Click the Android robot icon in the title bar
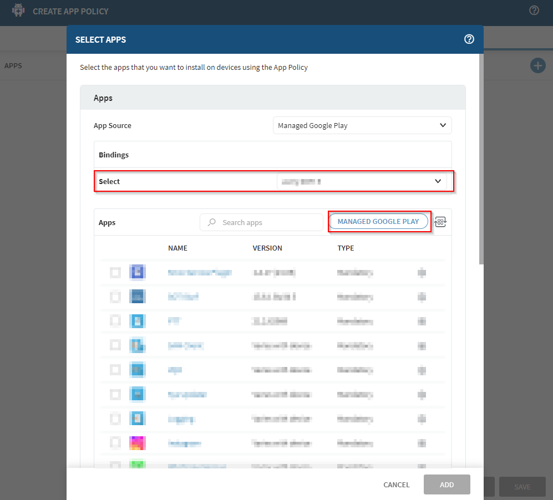The image size is (553, 500). (18, 10)
